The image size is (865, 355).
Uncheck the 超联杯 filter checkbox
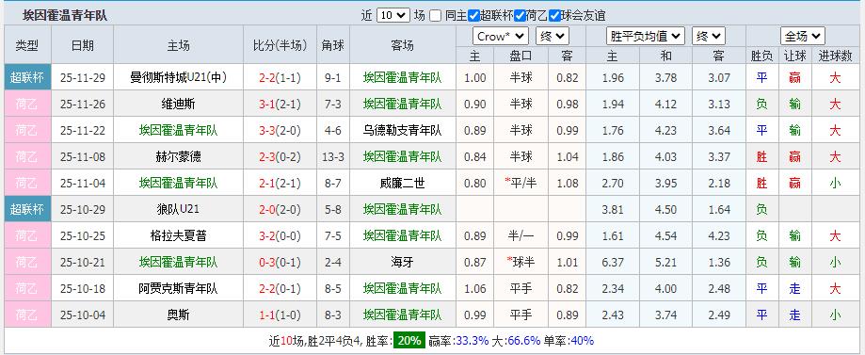[x=473, y=15]
